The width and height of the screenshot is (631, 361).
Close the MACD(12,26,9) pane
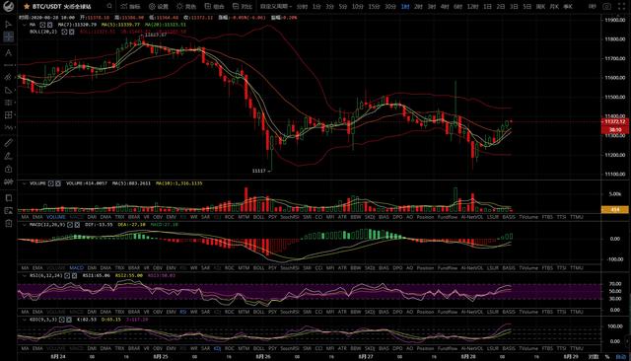[77, 225]
